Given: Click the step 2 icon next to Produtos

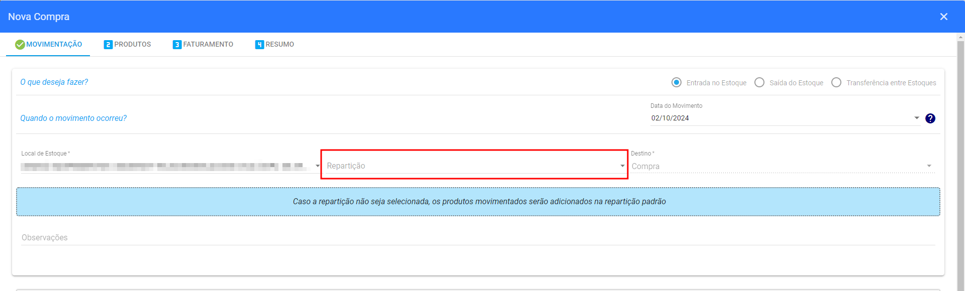Looking at the screenshot, I should coord(108,45).
